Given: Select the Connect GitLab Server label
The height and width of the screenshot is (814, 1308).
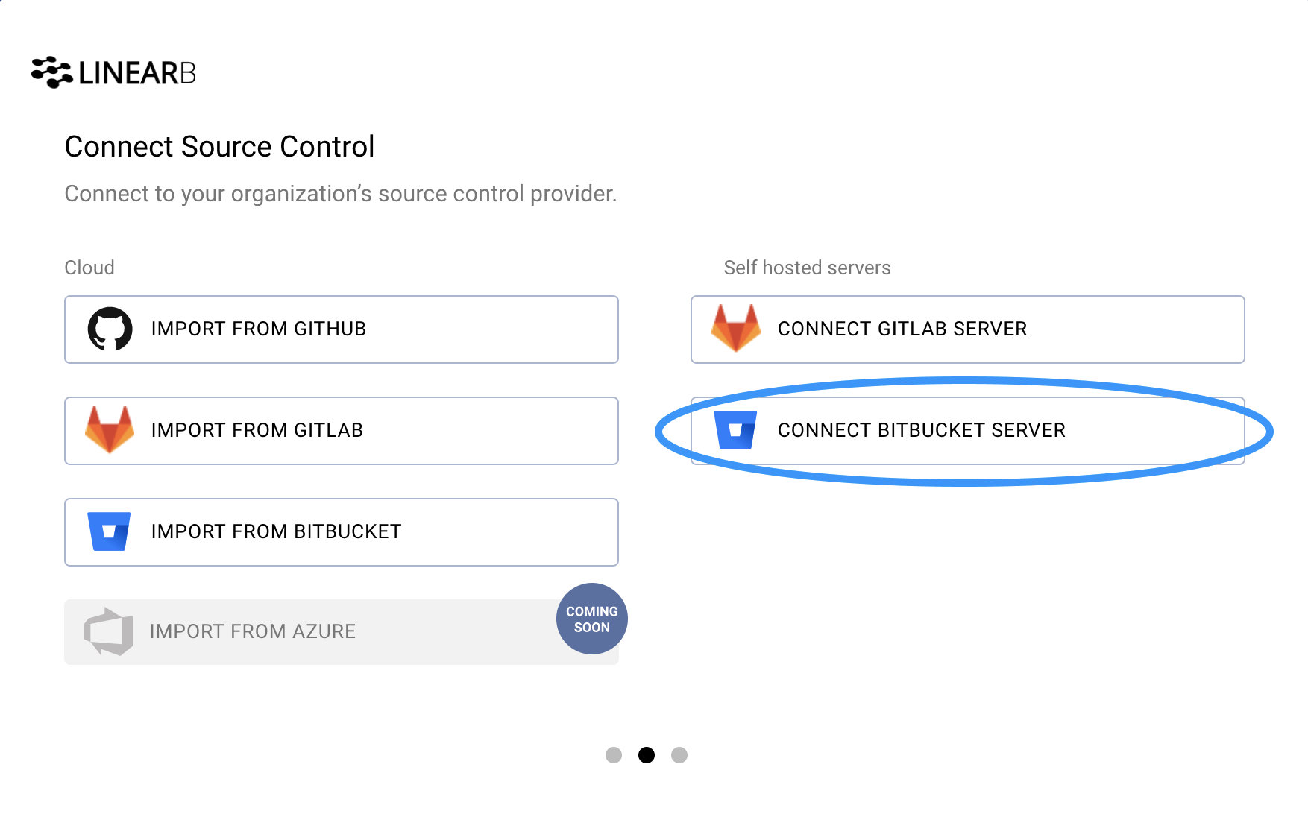Looking at the screenshot, I should click(x=902, y=329).
